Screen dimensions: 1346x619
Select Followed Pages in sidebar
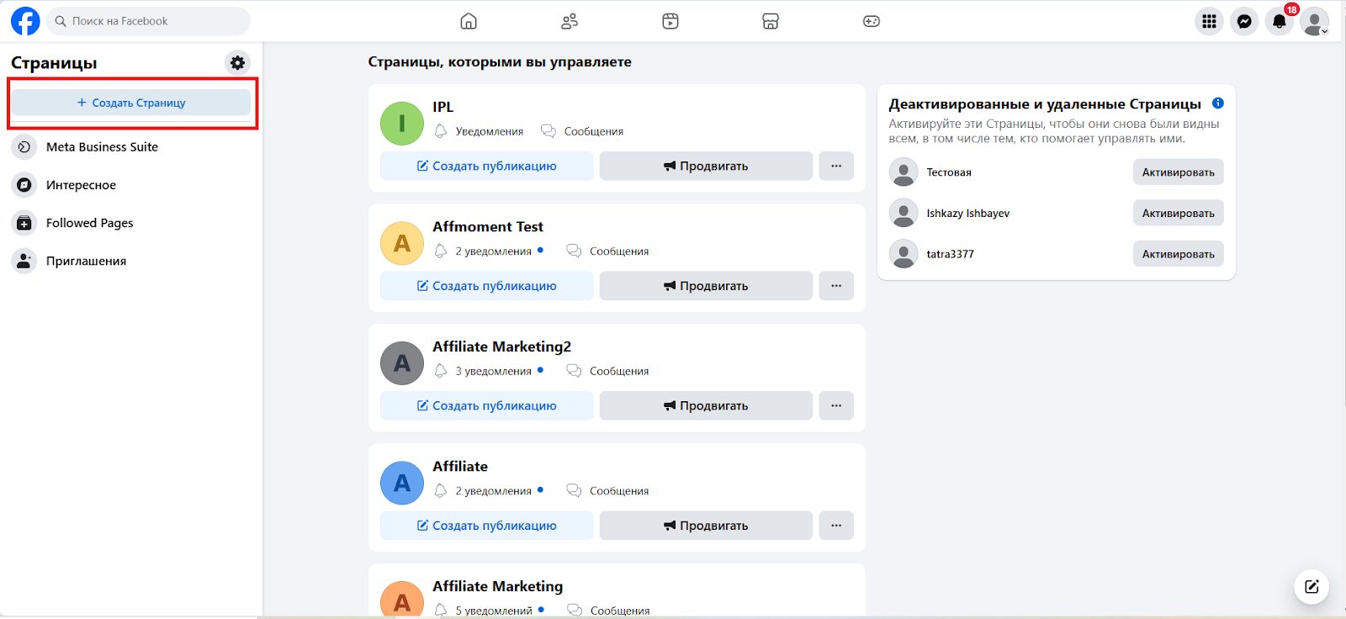click(x=89, y=223)
